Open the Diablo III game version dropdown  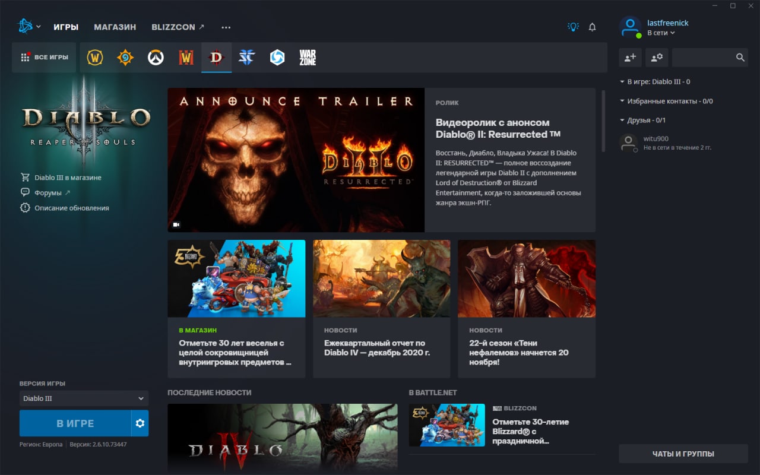[x=84, y=398]
